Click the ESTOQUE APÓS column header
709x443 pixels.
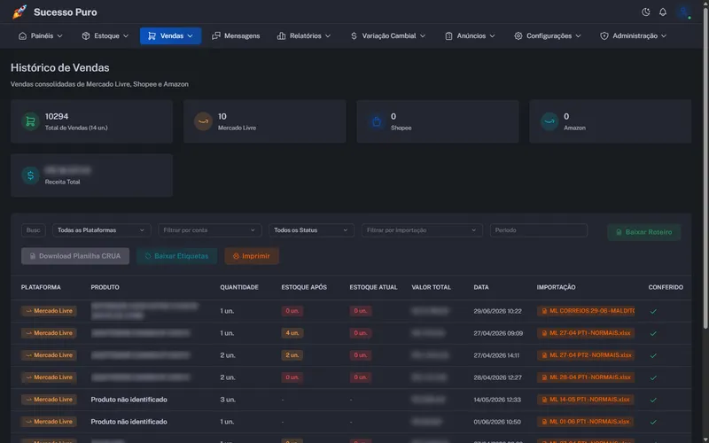click(x=304, y=287)
